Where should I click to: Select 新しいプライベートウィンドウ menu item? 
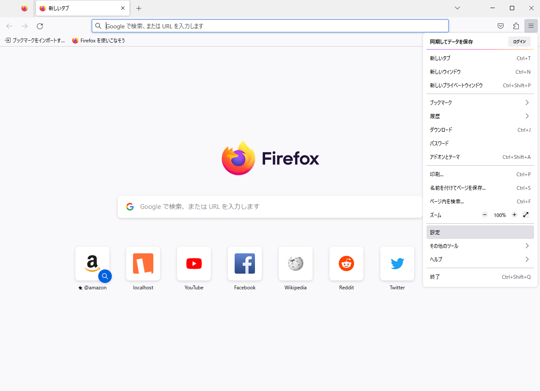(480, 86)
